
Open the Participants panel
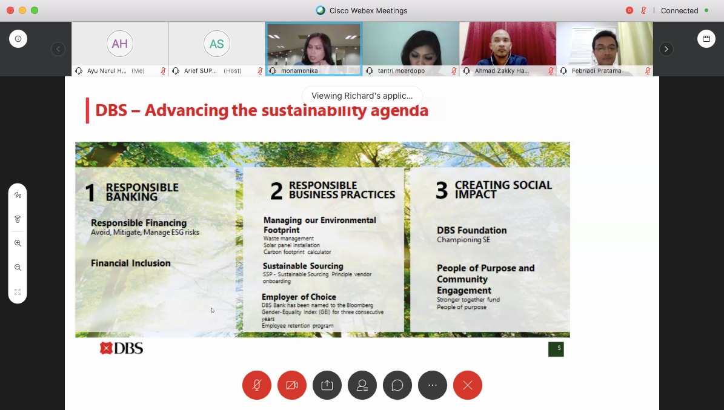coord(362,385)
